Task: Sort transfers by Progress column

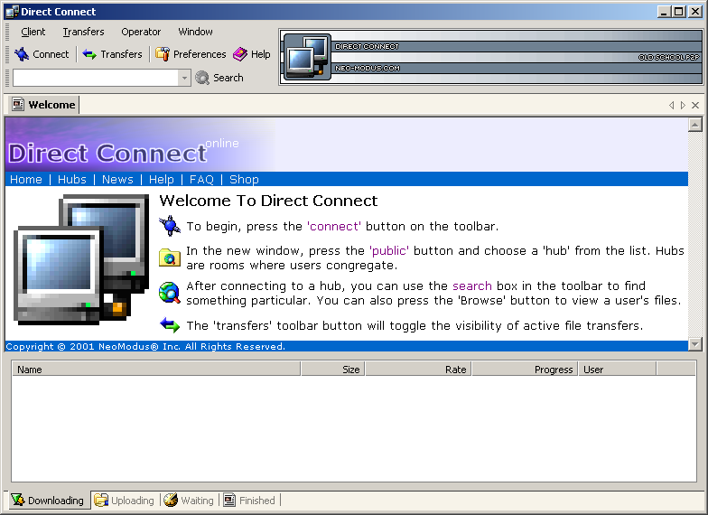Action: [526, 369]
